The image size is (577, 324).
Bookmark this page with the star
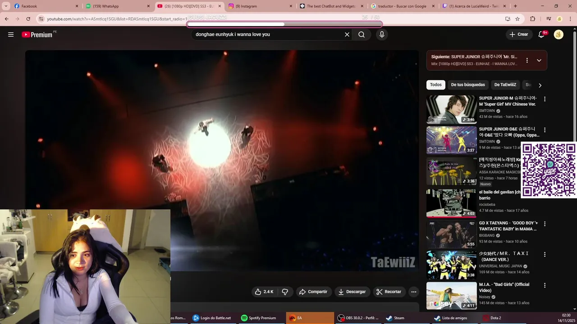(x=517, y=19)
